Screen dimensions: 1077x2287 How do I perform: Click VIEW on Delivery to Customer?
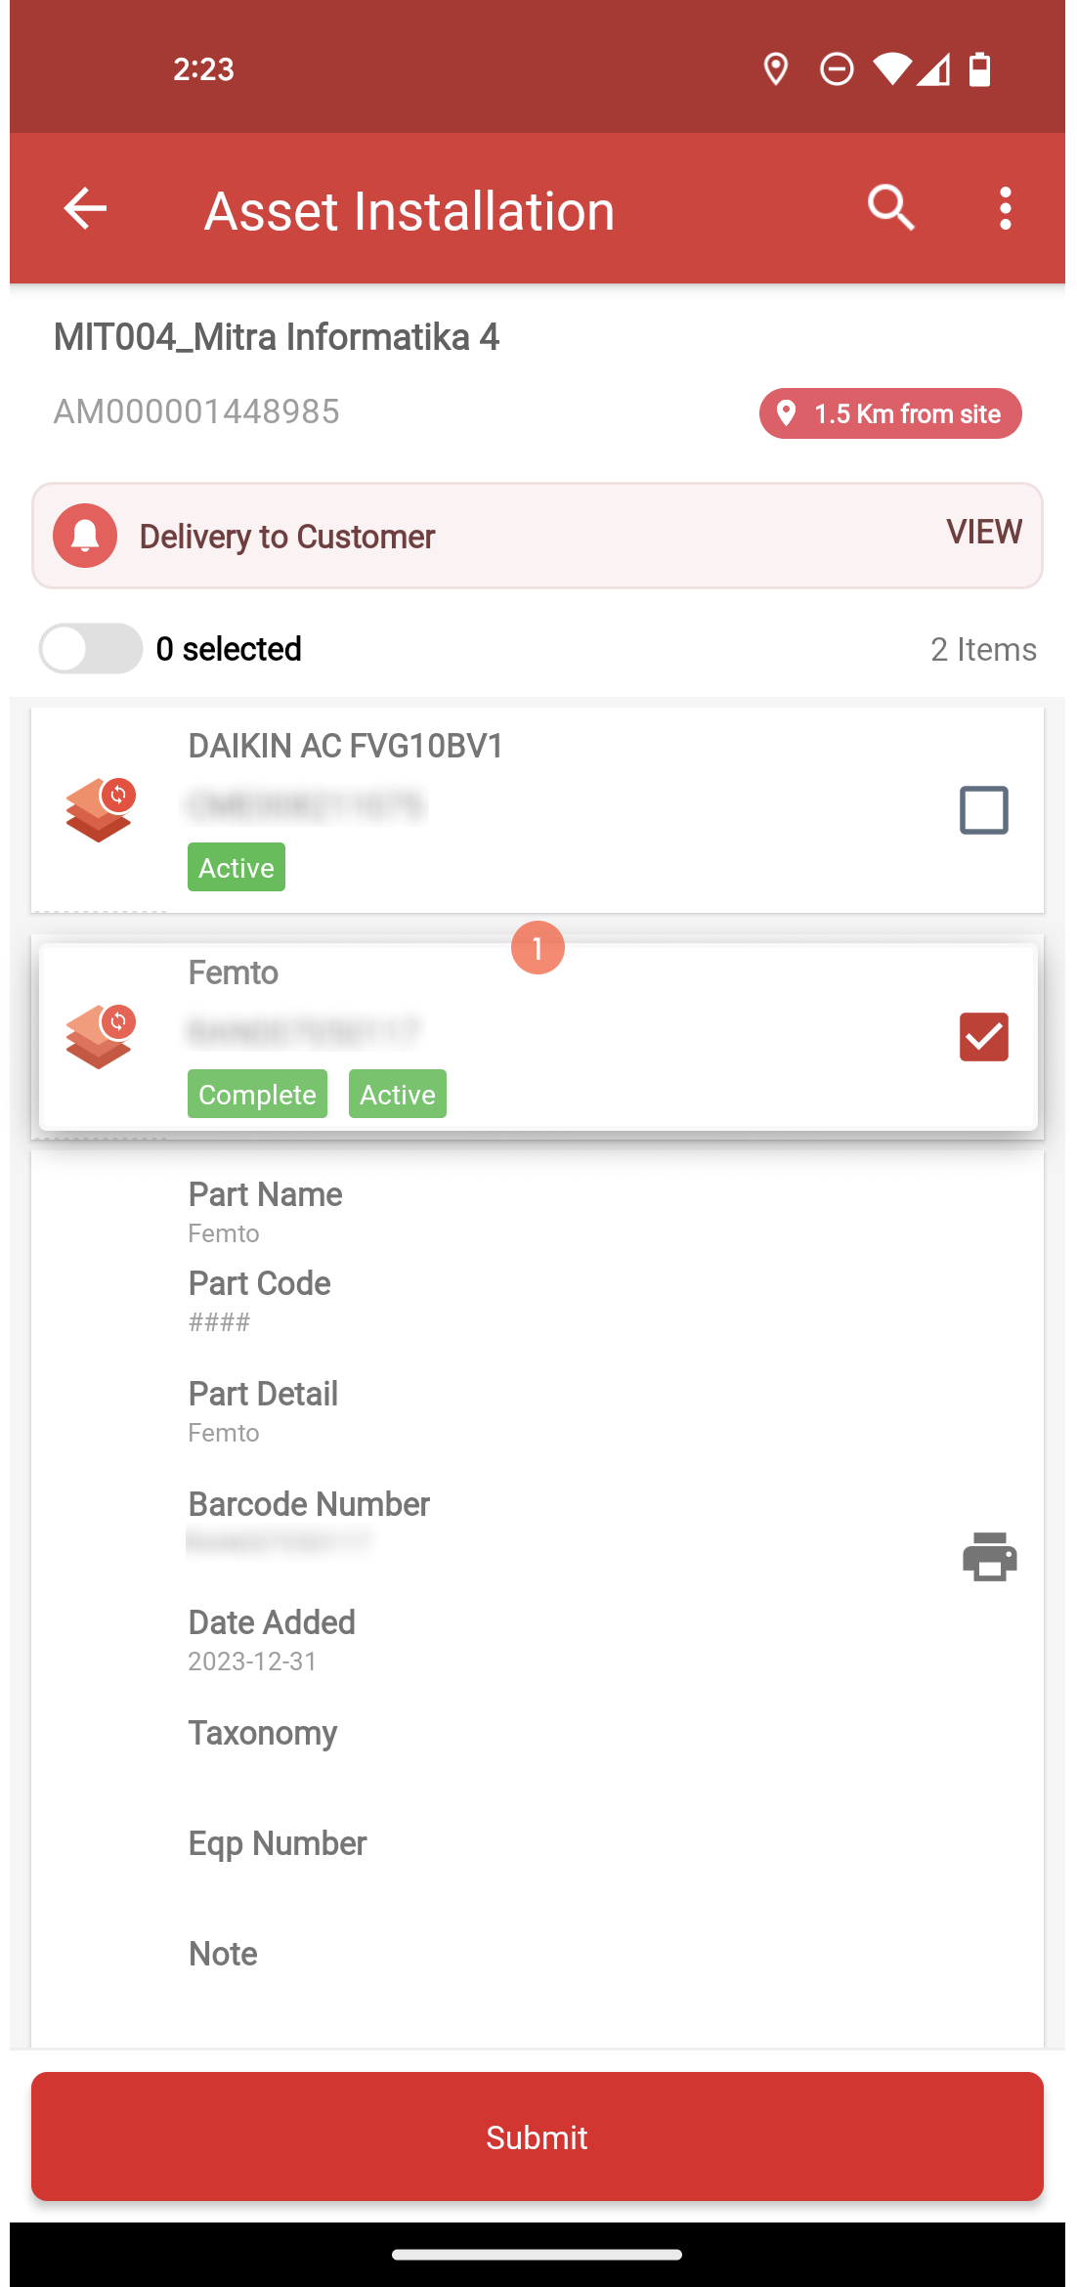point(984,532)
